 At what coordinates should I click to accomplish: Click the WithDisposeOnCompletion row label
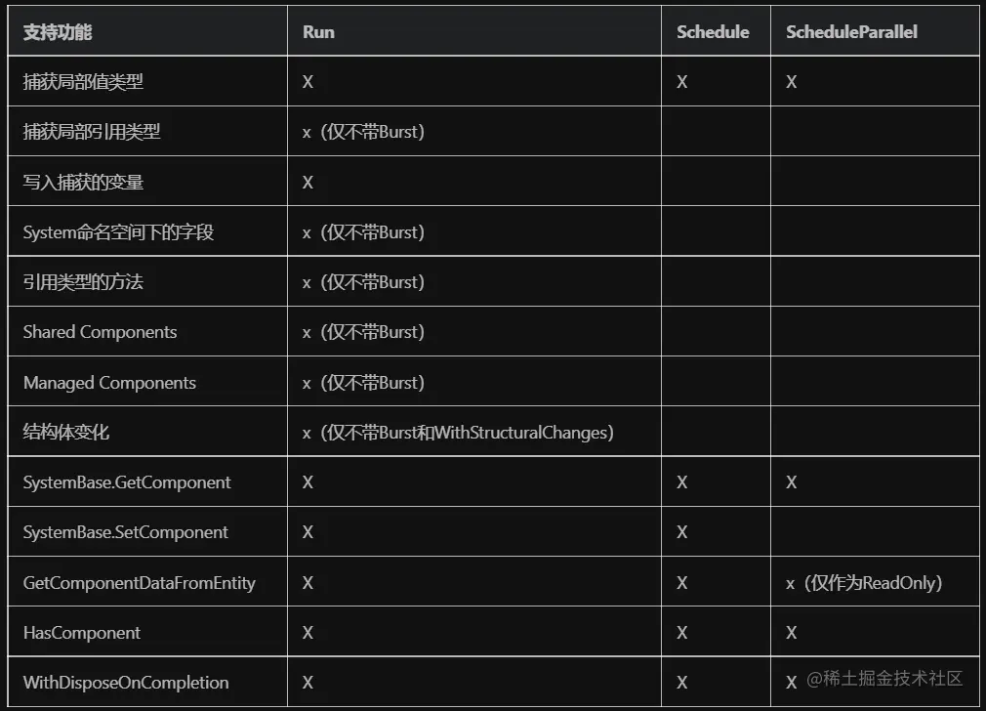(125, 683)
